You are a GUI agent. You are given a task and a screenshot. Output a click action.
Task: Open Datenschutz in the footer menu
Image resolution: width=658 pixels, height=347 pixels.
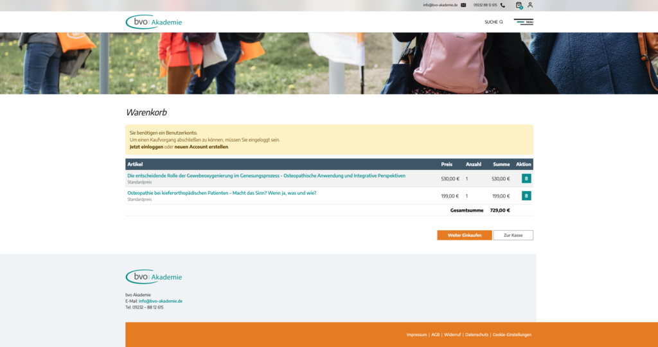point(477,334)
